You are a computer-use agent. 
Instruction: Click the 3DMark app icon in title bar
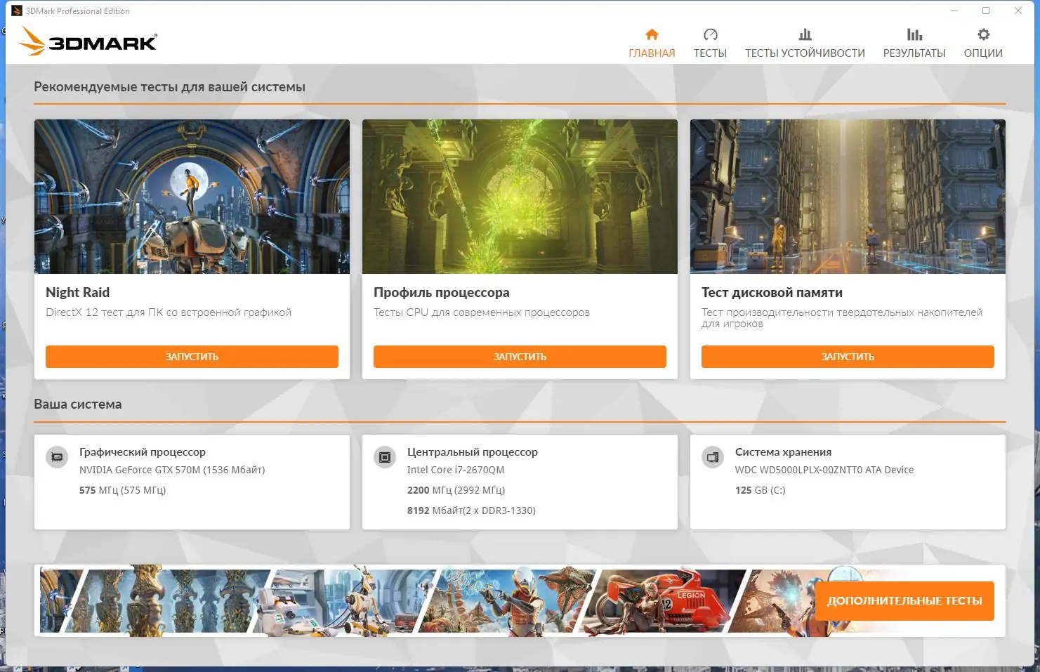[17, 11]
